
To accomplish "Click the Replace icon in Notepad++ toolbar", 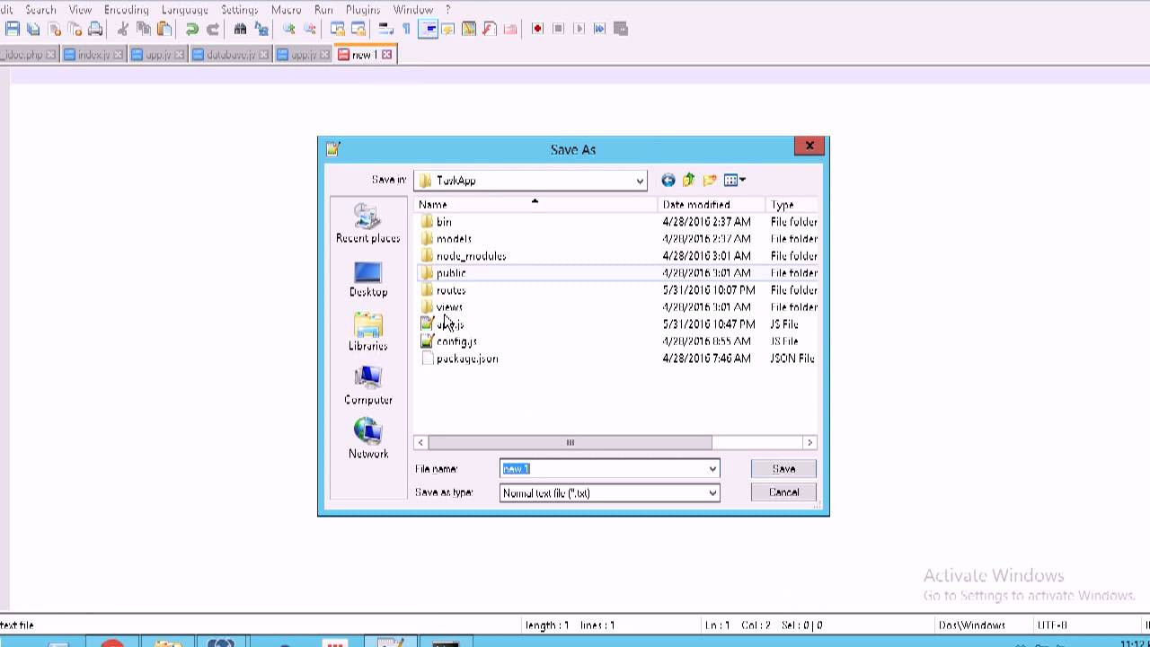I will 261,29.
